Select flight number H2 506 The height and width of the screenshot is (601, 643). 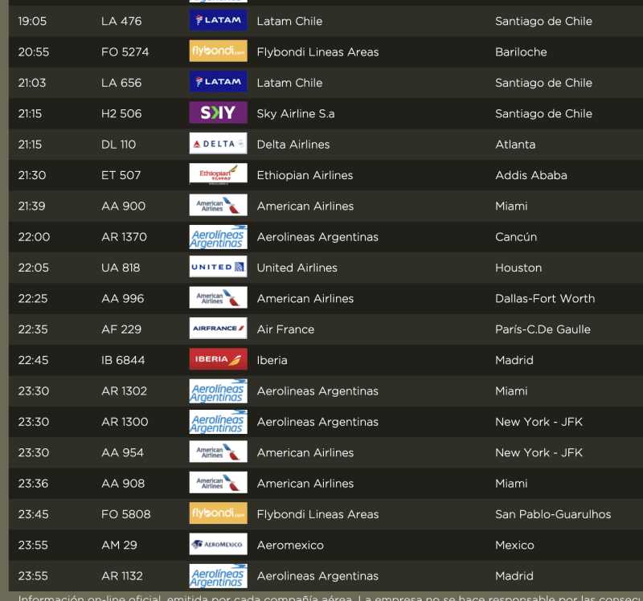(121, 113)
